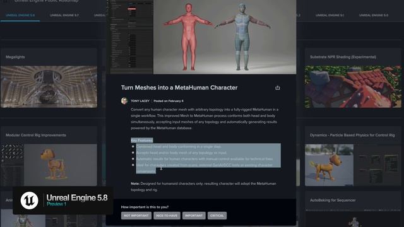The height and width of the screenshot is (227, 404).
Task: Click the Turn Meshes into a MetaHuman Character heading
Action: (179, 88)
